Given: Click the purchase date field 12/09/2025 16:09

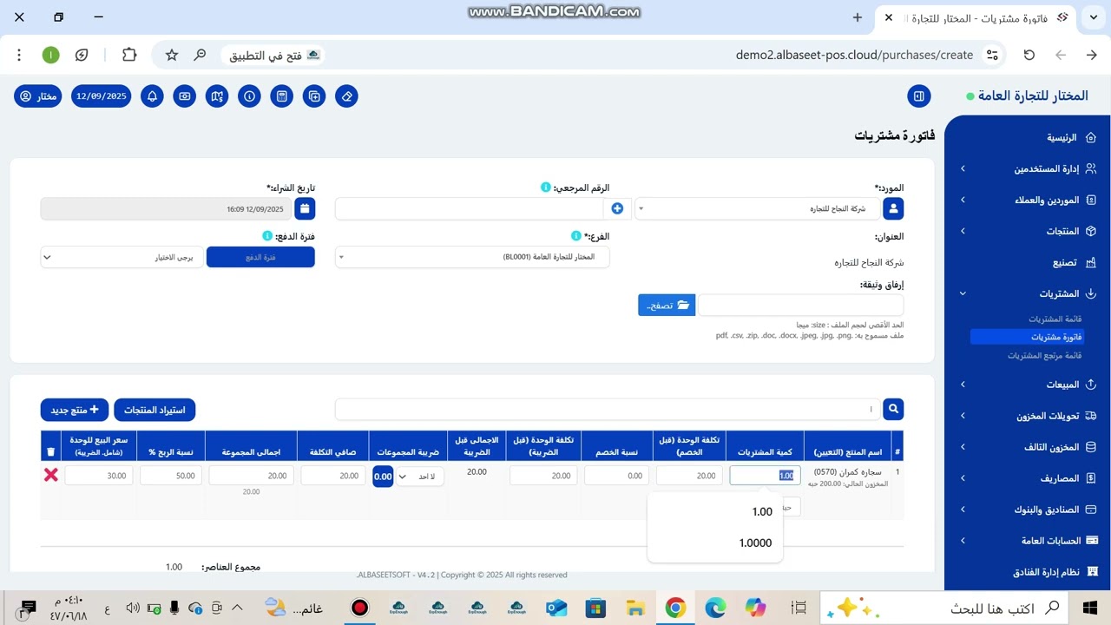Looking at the screenshot, I should click(x=167, y=208).
